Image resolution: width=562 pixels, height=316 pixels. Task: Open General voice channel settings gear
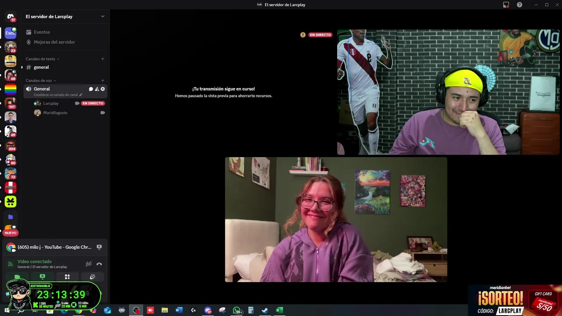(x=103, y=89)
